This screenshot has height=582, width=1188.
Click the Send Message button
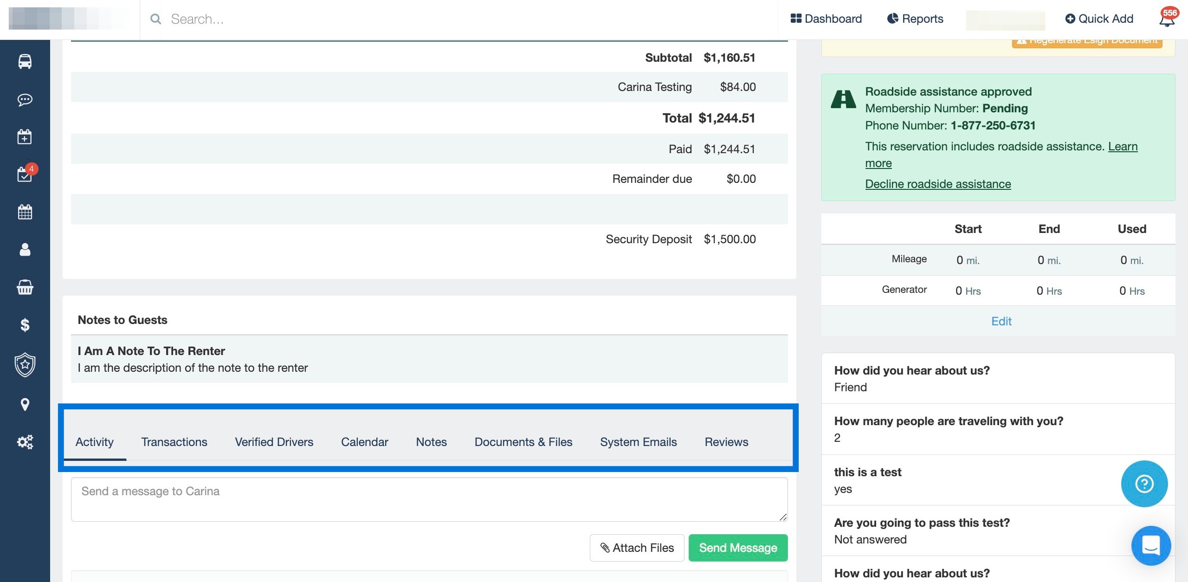[738, 548]
